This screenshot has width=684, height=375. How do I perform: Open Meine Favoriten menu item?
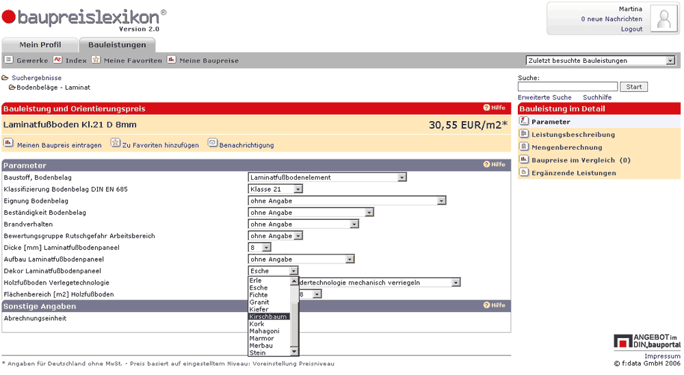pyautogui.click(x=133, y=61)
